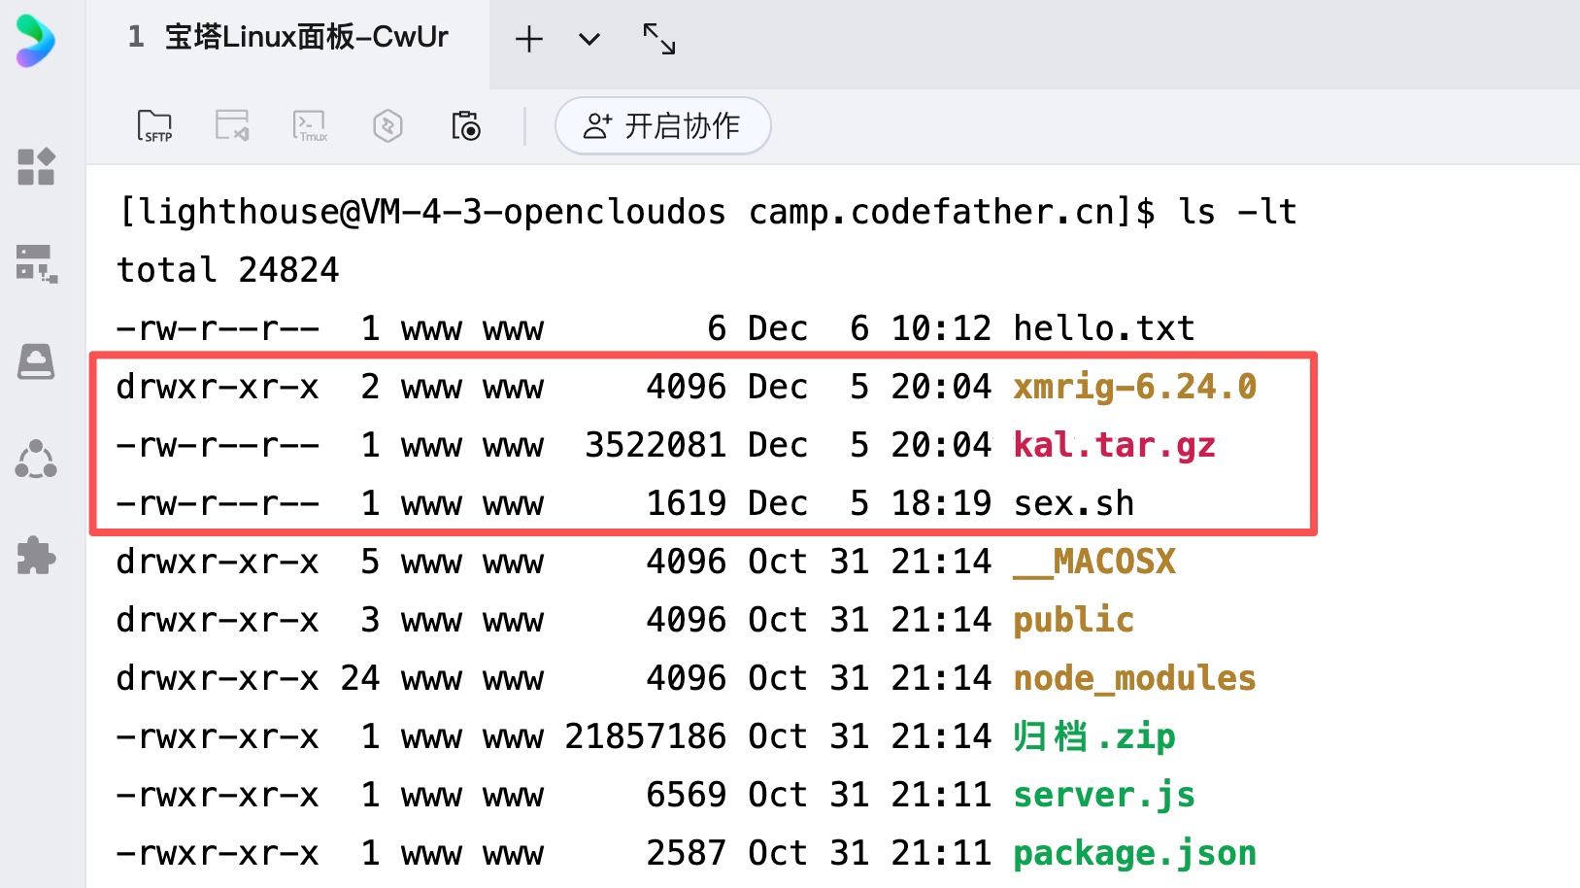The image size is (1580, 888).
Task: Open the team sharing sidebar icon
Action: [36, 460]
